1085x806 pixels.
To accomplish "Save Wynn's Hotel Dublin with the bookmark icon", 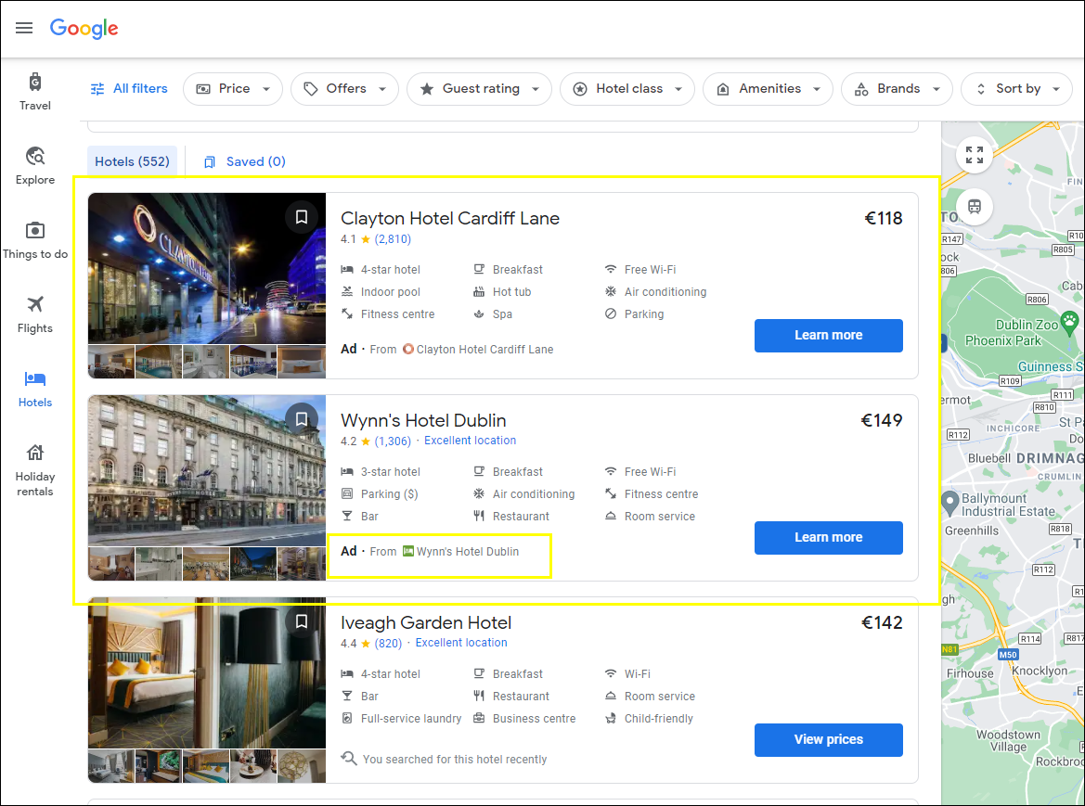I will pyautogui.click(x=301, y=418).
